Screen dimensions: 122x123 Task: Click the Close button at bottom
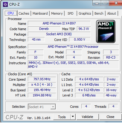click(x=110, y=117)
